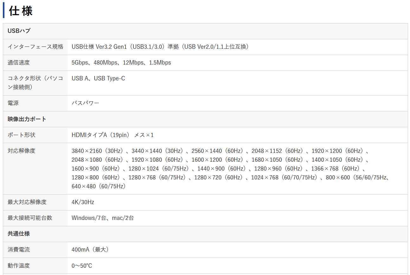Select the USB A、USB Type-C value
This screenshot has height=275, width=410.
coord(98,78)
